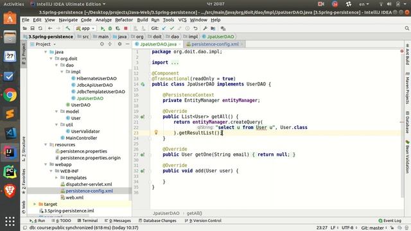Click Git show history clock icon

pos(188,28)
